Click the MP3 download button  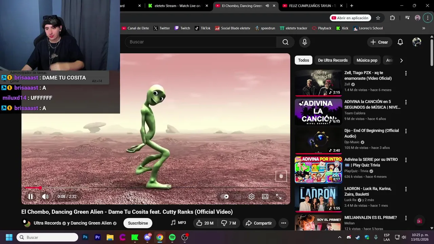178,223
